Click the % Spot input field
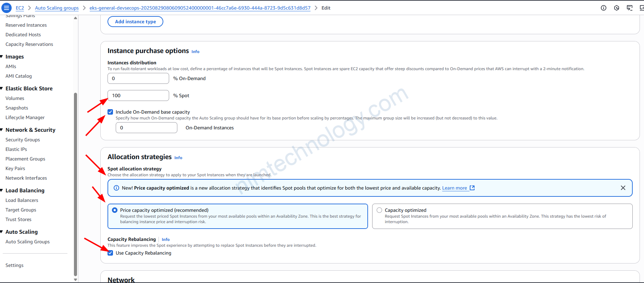The height and width of the screenshot is (283, 644). [138, 95]
